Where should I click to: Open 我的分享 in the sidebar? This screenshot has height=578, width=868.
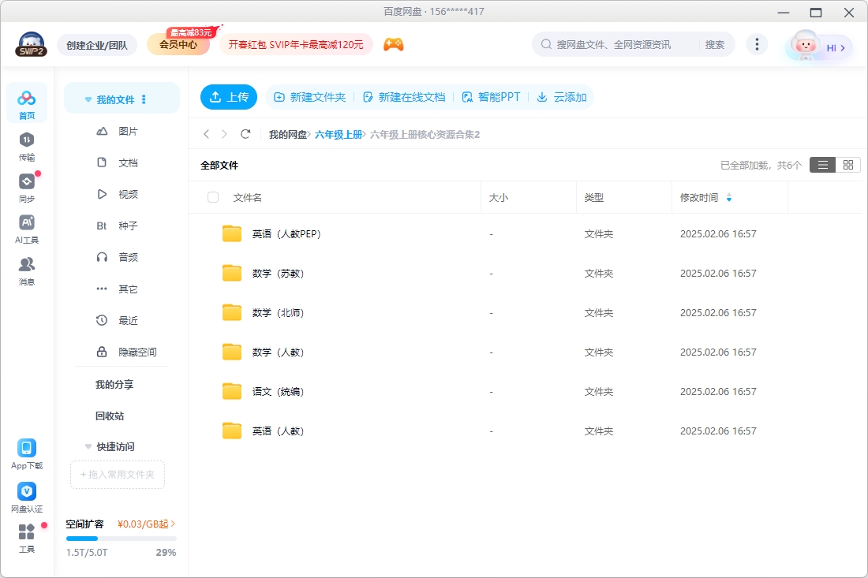point(114,384)
